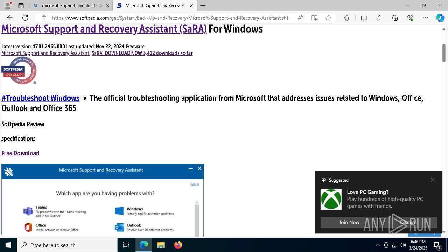The image size is (448, 252).
Task: Open the tab actions menu icon
Action: (x=21, y=6)
